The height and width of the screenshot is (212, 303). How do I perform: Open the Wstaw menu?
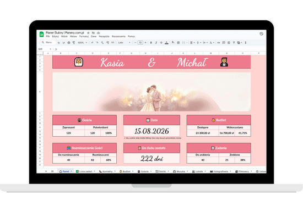(73, 36)
